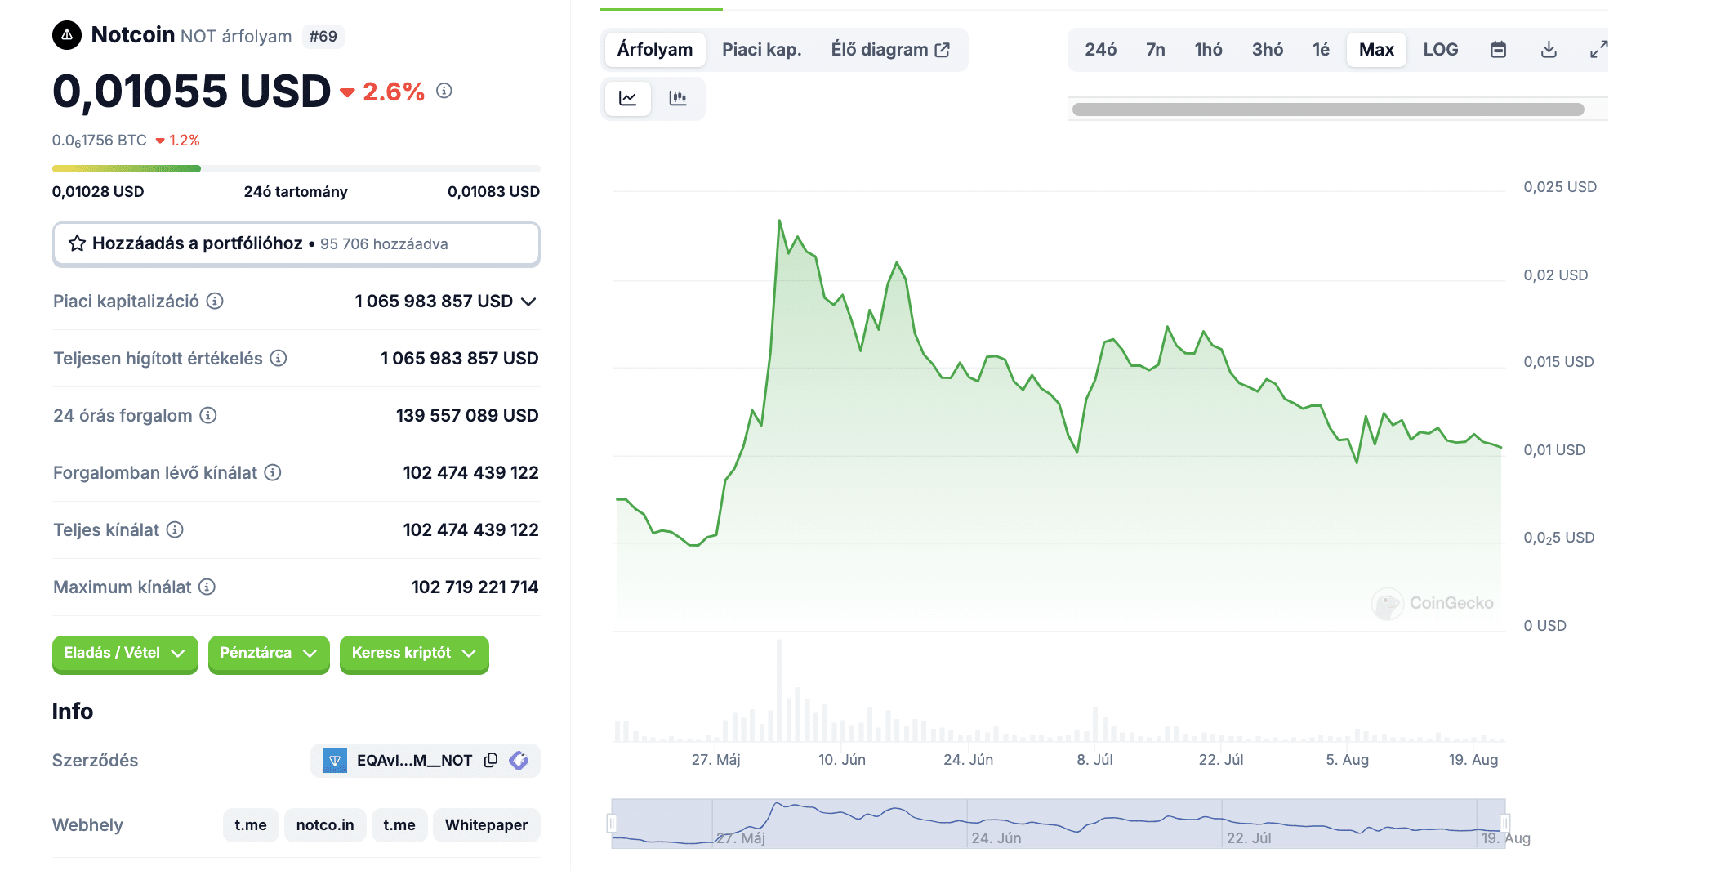
Task: Open the Eladás / Vétel dropdown
Action: 125,654
